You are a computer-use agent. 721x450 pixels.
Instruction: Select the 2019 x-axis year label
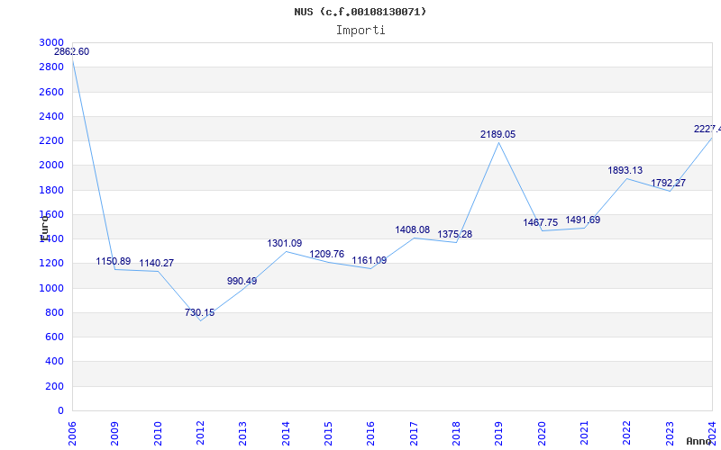point(499,434)
